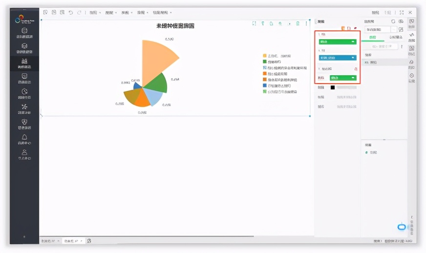Click the colorful product logo in sidebar
This screenshot has height=253, width=426.
point(24,19)
